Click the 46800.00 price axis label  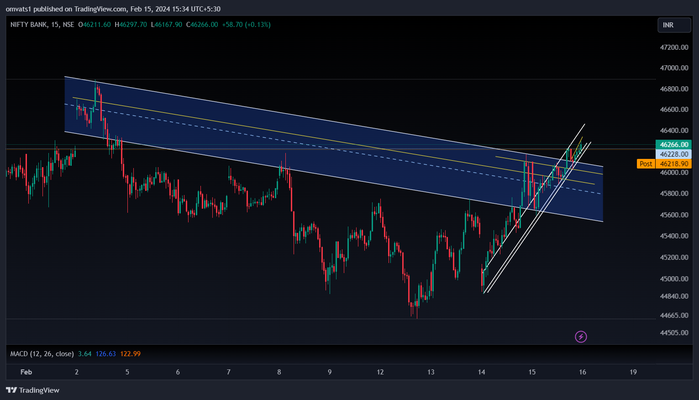coord(674,89)
